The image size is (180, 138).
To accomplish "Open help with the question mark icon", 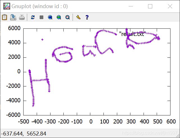I will [x=87, y=17].
